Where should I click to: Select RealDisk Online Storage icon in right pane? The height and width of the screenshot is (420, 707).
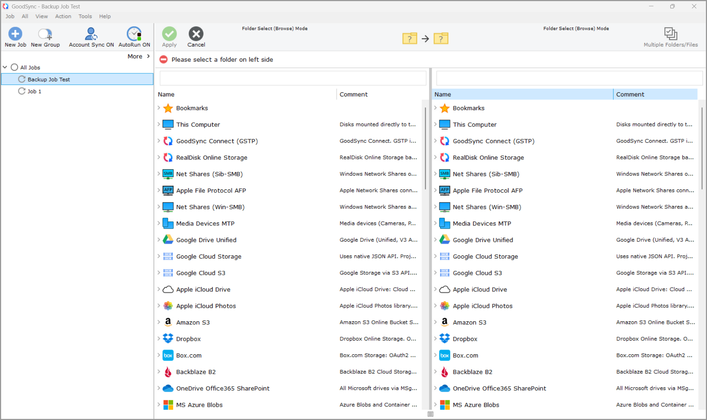[445, 158]
